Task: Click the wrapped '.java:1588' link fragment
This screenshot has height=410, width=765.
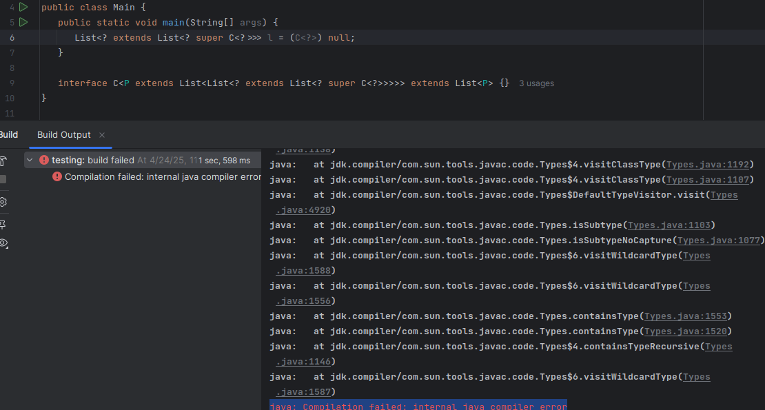Action: tap(303, 271)
